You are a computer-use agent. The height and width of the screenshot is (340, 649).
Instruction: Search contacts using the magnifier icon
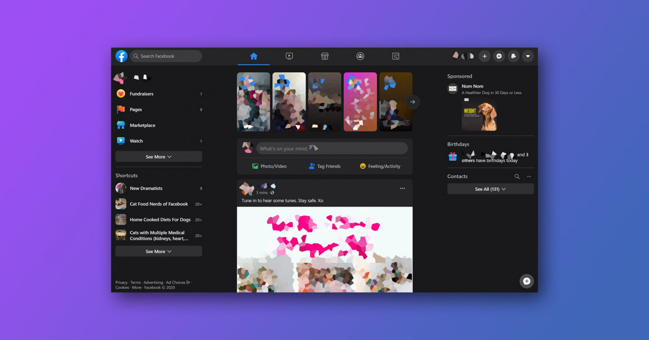tap(517, 177)
